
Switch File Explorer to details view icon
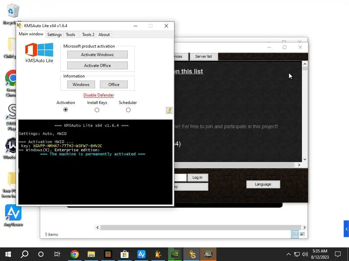pyautogui.click(x=295, y=234)
